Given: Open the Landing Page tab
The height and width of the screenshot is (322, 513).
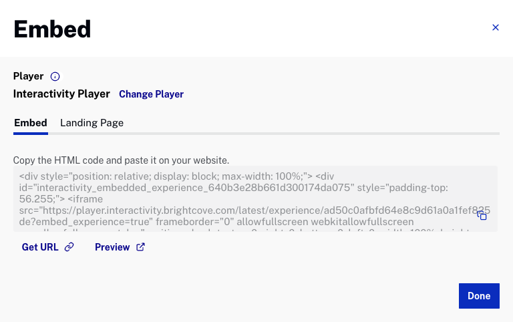Looking at the screenshot, I should pyautogui.click(x=92, y=123).
